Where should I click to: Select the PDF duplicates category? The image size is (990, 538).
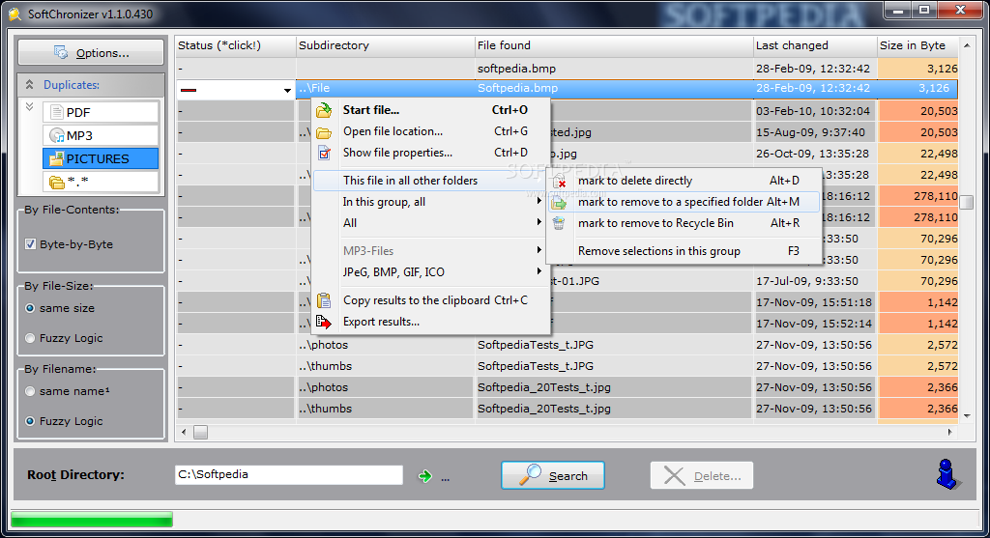(101, 112)
